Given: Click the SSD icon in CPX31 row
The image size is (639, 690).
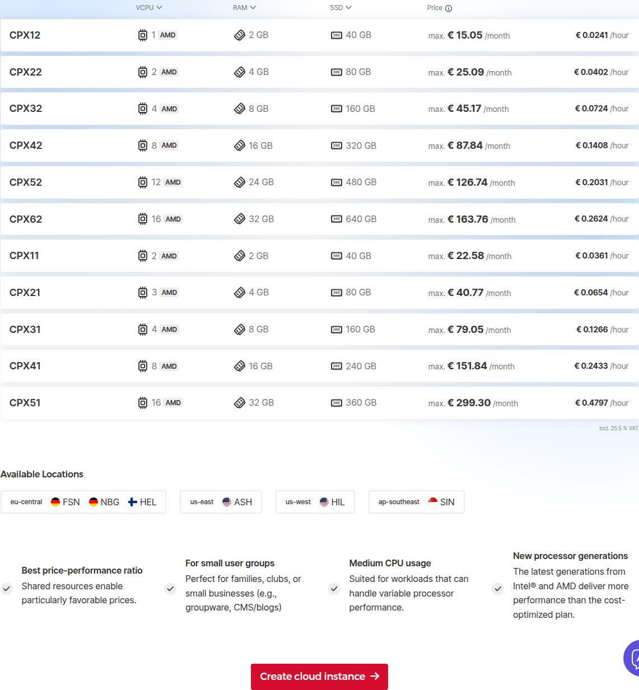Looking at the screenshot, I should point(337,330).
